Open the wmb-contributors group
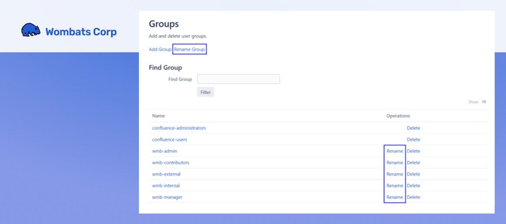 pos(171,163)
